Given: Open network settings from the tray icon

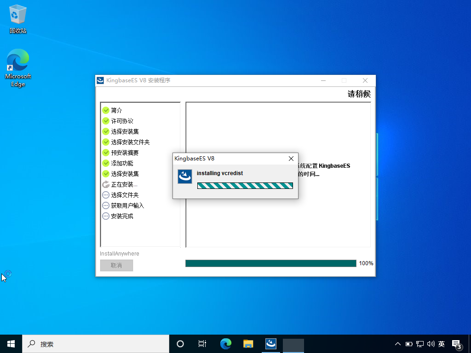Looking at the screenshot, I should click(x=420, y=344).
